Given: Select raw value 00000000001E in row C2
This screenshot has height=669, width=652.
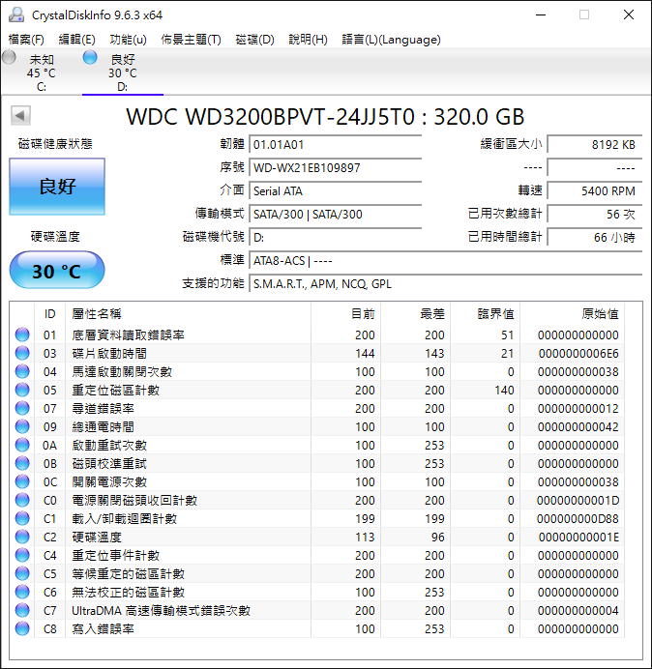Looking at the screenshot, I should (x=578, y=537).
